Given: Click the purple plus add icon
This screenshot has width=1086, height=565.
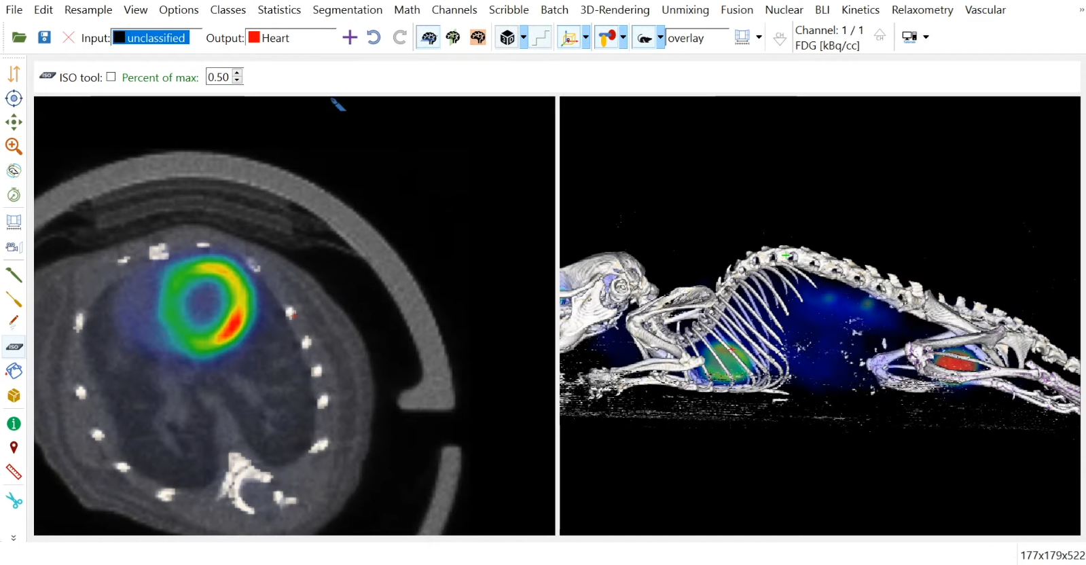Looking at the screenshot, I should point(350,37).
